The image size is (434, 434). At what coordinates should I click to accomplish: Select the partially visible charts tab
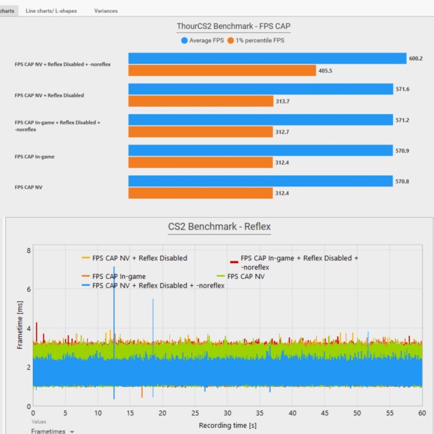[7, 11]
